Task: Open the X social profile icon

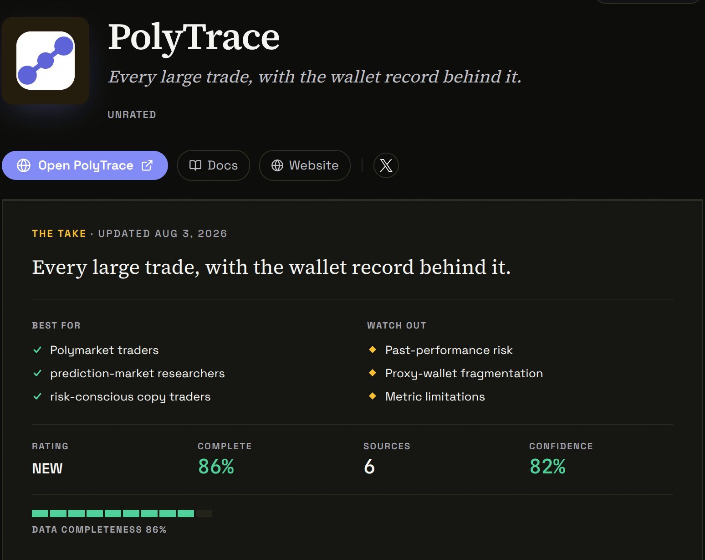Action: [x=386, y=165]
